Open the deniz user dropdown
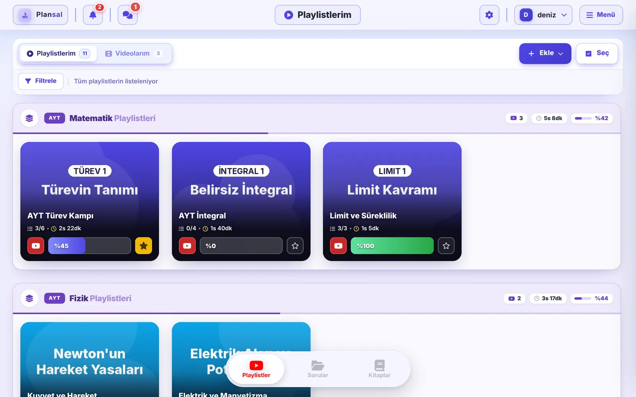The image size is (636, 397). tap(543, 15)
